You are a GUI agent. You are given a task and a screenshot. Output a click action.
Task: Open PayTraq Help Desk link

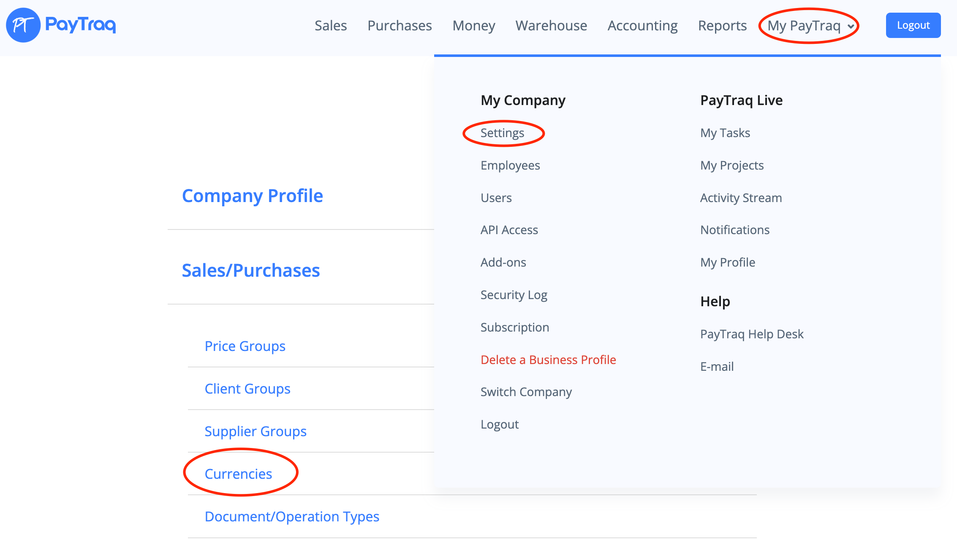751,334
